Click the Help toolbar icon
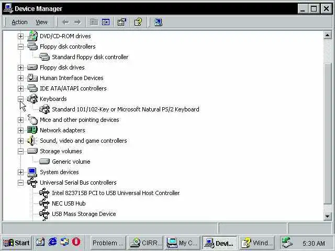335x251 pixels. coord(138,22)
